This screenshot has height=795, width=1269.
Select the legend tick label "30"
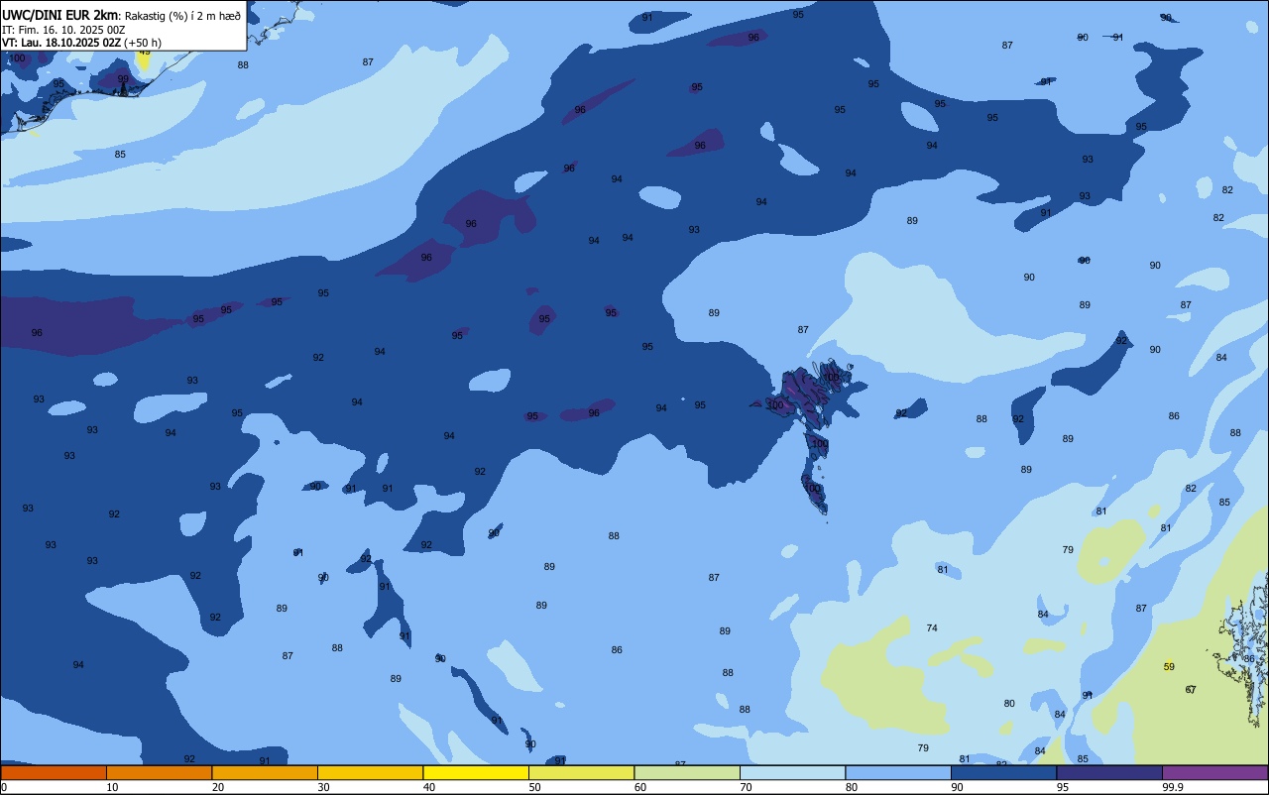click(323, 787)
